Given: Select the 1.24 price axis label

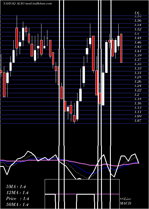Looking at the screenshot, I should tap(138, 86).
